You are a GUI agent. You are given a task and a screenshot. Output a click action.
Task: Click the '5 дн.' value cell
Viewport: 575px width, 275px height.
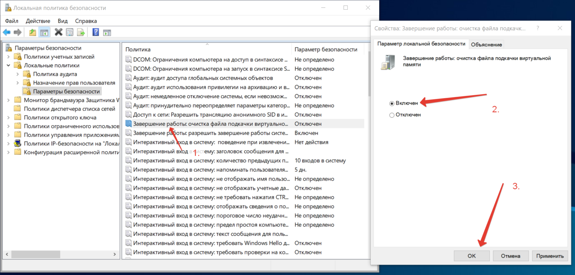pos(301,170)
